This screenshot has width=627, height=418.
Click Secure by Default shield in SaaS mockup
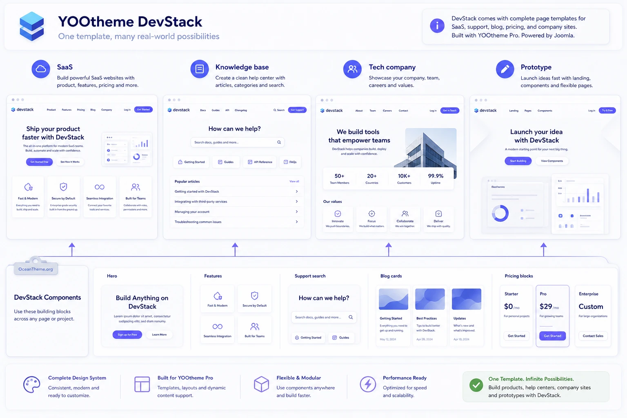(x=63, y=187)
